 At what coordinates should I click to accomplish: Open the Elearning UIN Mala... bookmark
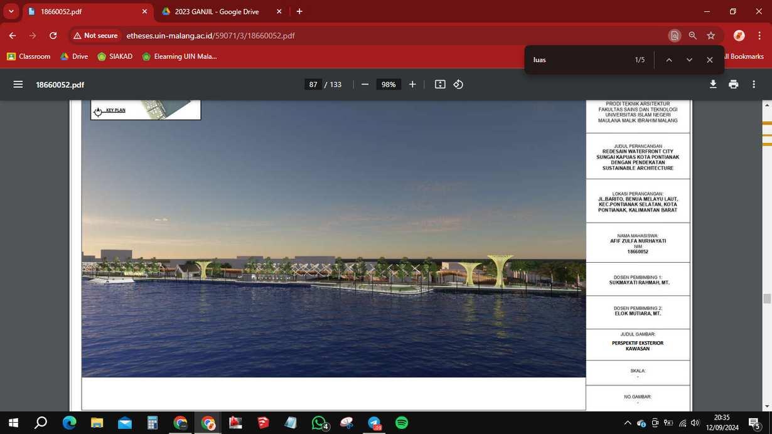click(x=180, y=56)
